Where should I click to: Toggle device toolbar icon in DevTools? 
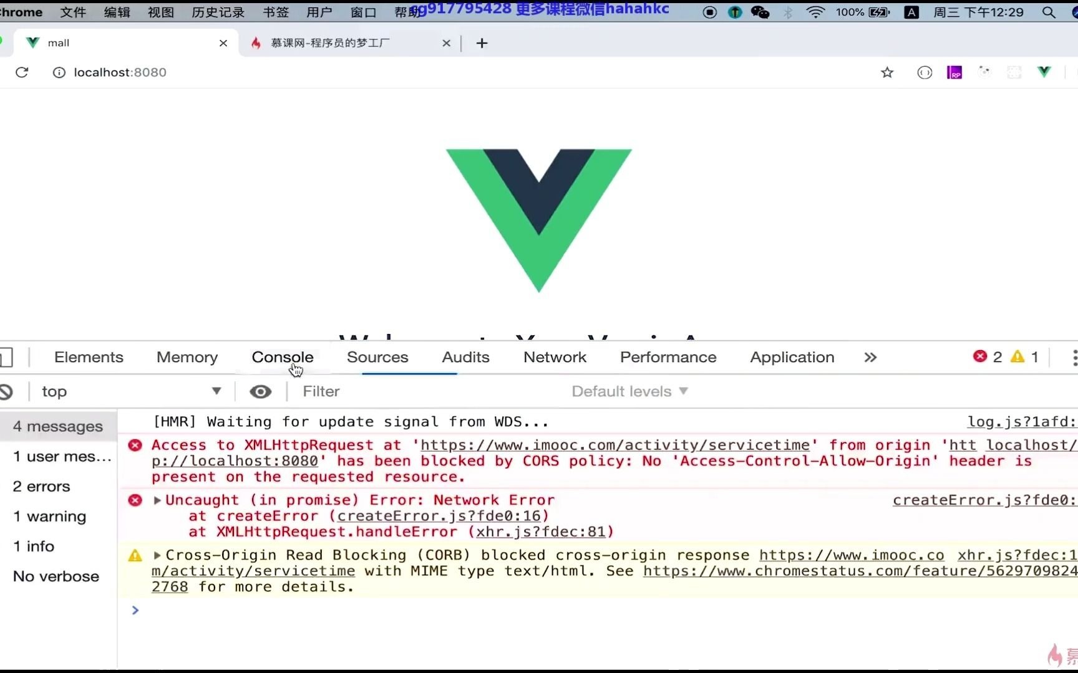(x=6, y=358)
